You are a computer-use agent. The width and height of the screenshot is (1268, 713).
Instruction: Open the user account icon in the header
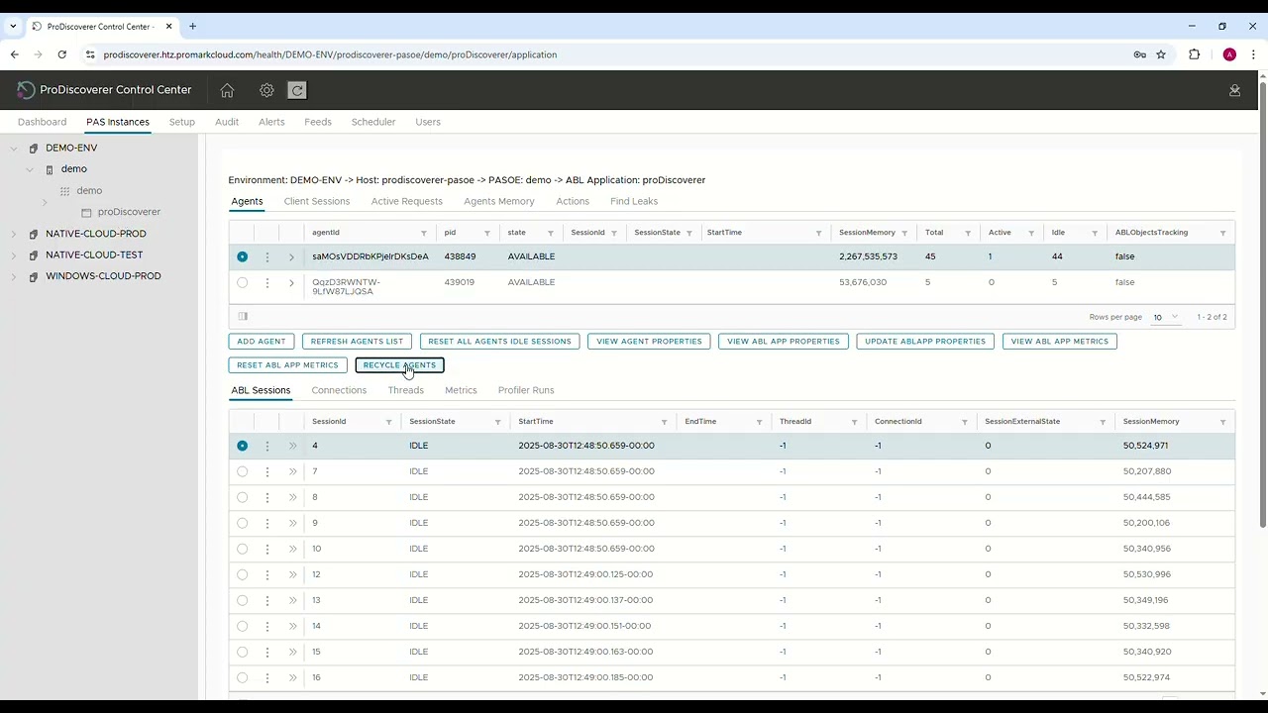tap(1234, 90)
